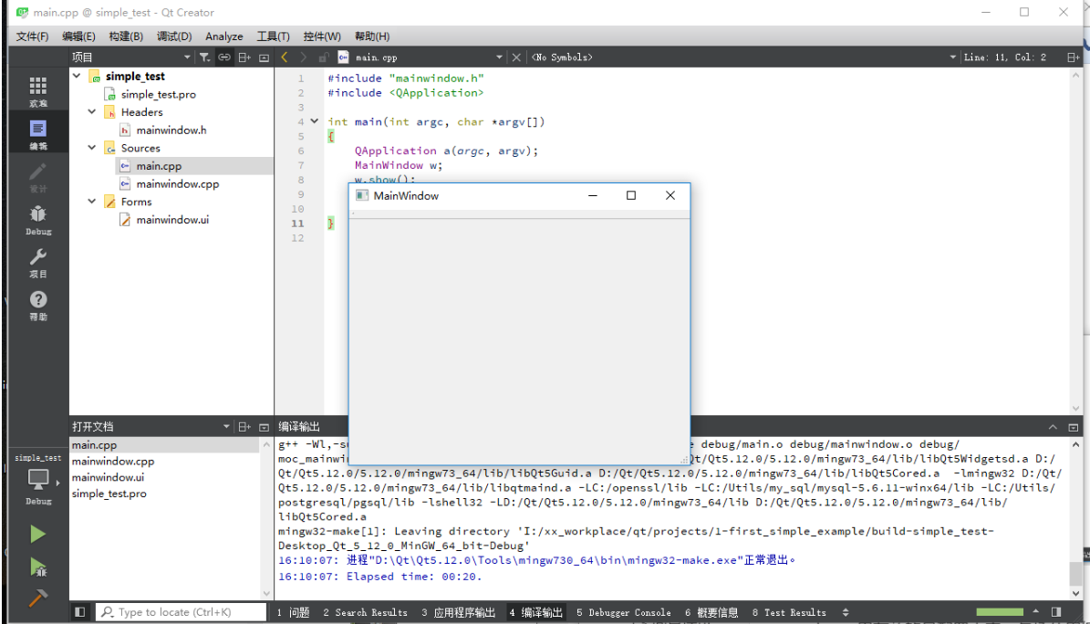The height and width of the screenshot is (624, 1090).
Task: Open output pane selector arrows
Action: point(846,612)
